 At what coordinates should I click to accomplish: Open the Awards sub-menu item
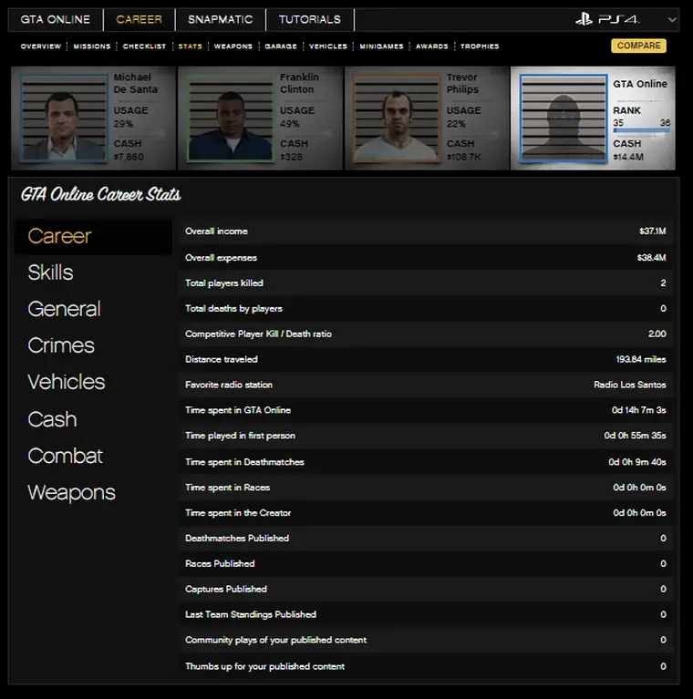432,46
